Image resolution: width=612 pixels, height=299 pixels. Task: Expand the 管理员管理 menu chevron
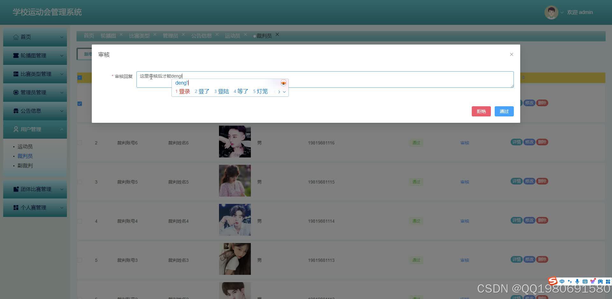(62, 93)
